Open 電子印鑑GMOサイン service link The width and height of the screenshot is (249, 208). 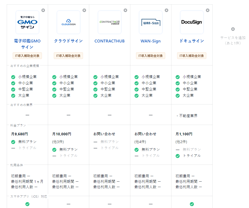pyautogui.click(x=27, y=44)
